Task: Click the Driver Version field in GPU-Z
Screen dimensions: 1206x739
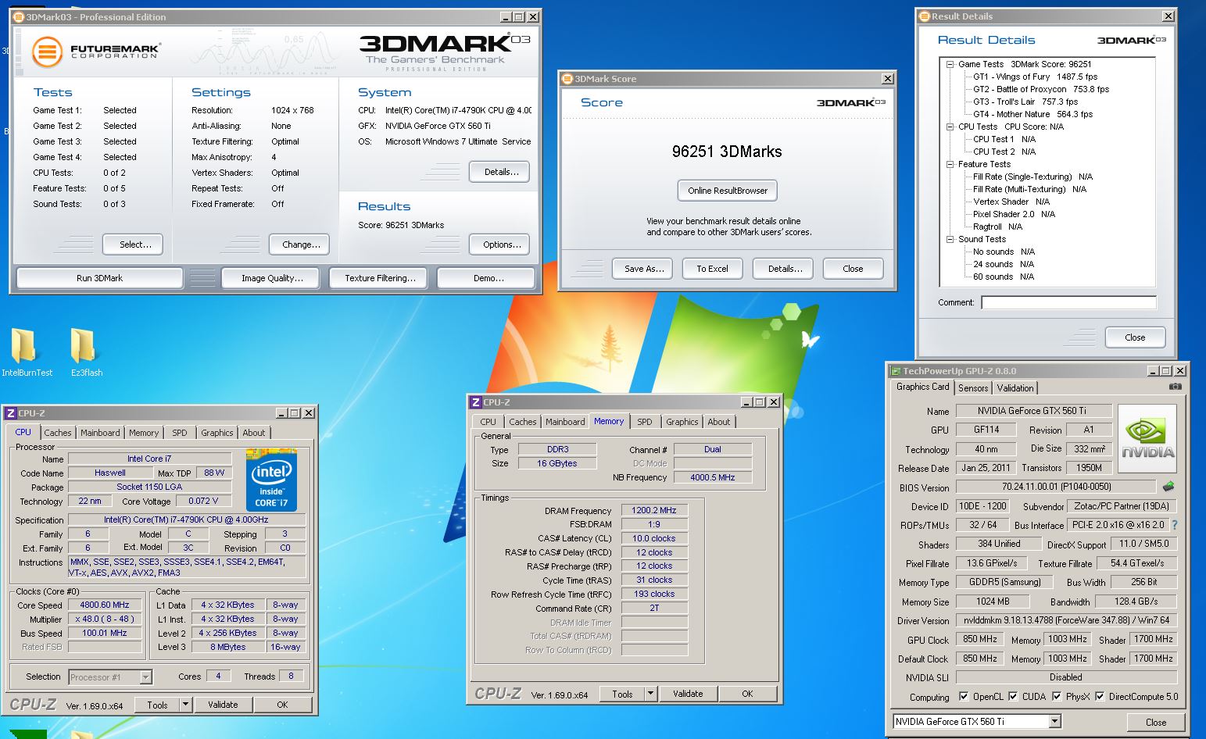Action: [1066, 620]
